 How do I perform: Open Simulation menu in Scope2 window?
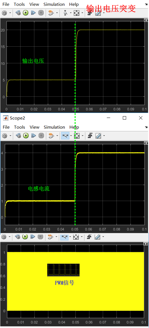[54, 127]
